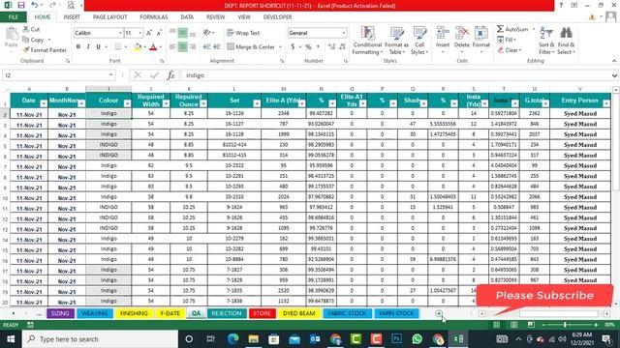The height and width of the screenshot is (348, 620).
Task: Click Accounting dollar format icon
Action: click(293, 47)
